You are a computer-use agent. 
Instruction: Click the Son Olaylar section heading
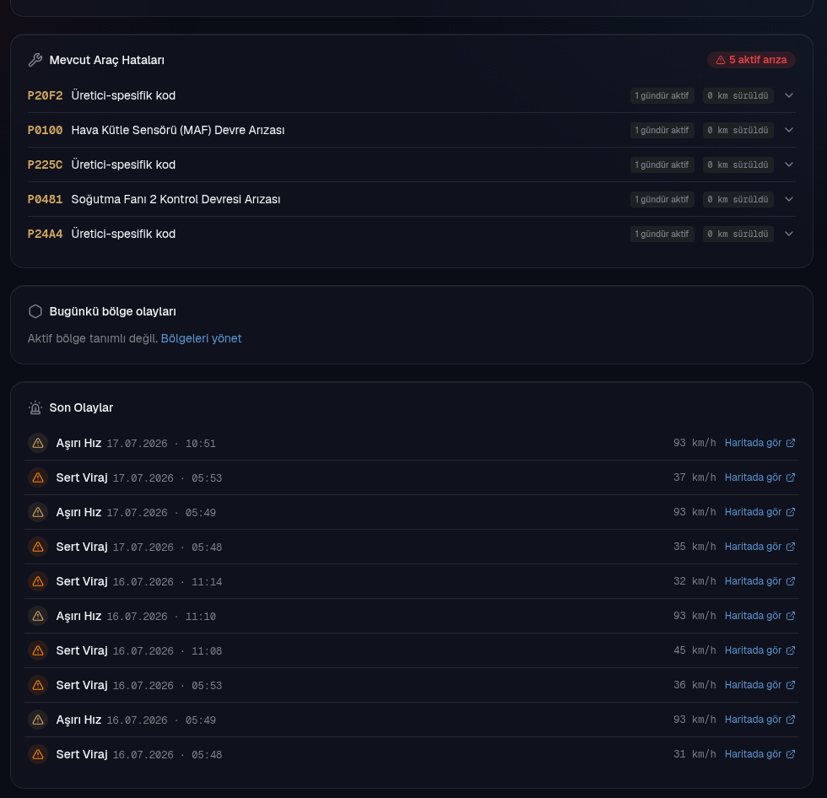click(81, 408)
